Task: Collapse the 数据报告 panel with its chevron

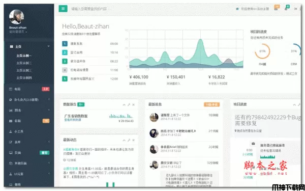Action: [124, 104]
